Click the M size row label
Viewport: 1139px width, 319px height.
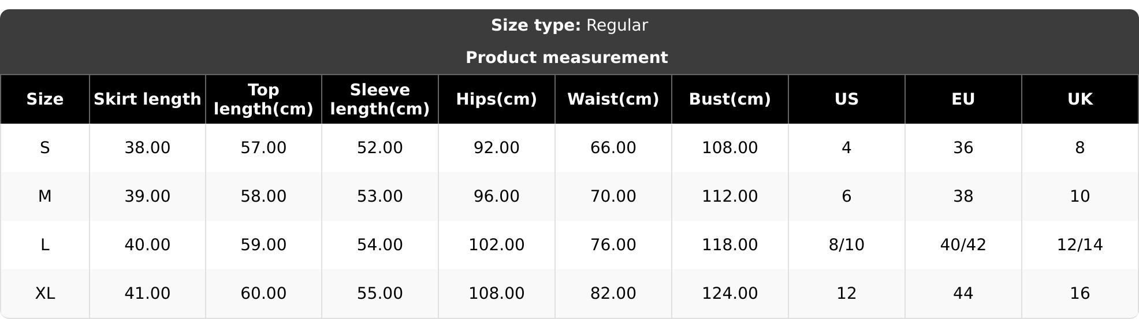[45, 196]
